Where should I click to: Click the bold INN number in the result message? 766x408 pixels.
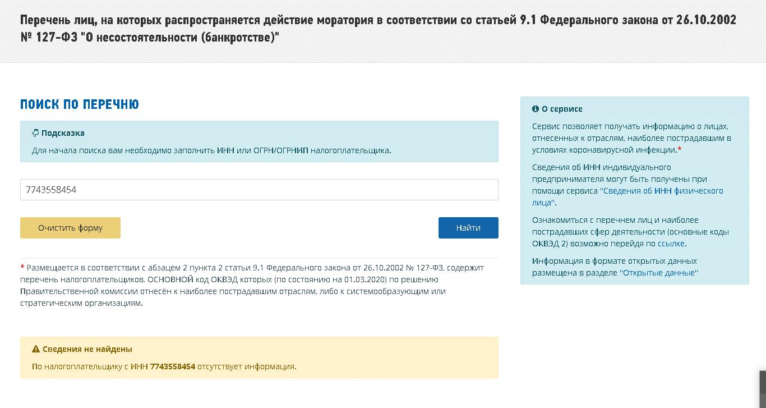173,366
